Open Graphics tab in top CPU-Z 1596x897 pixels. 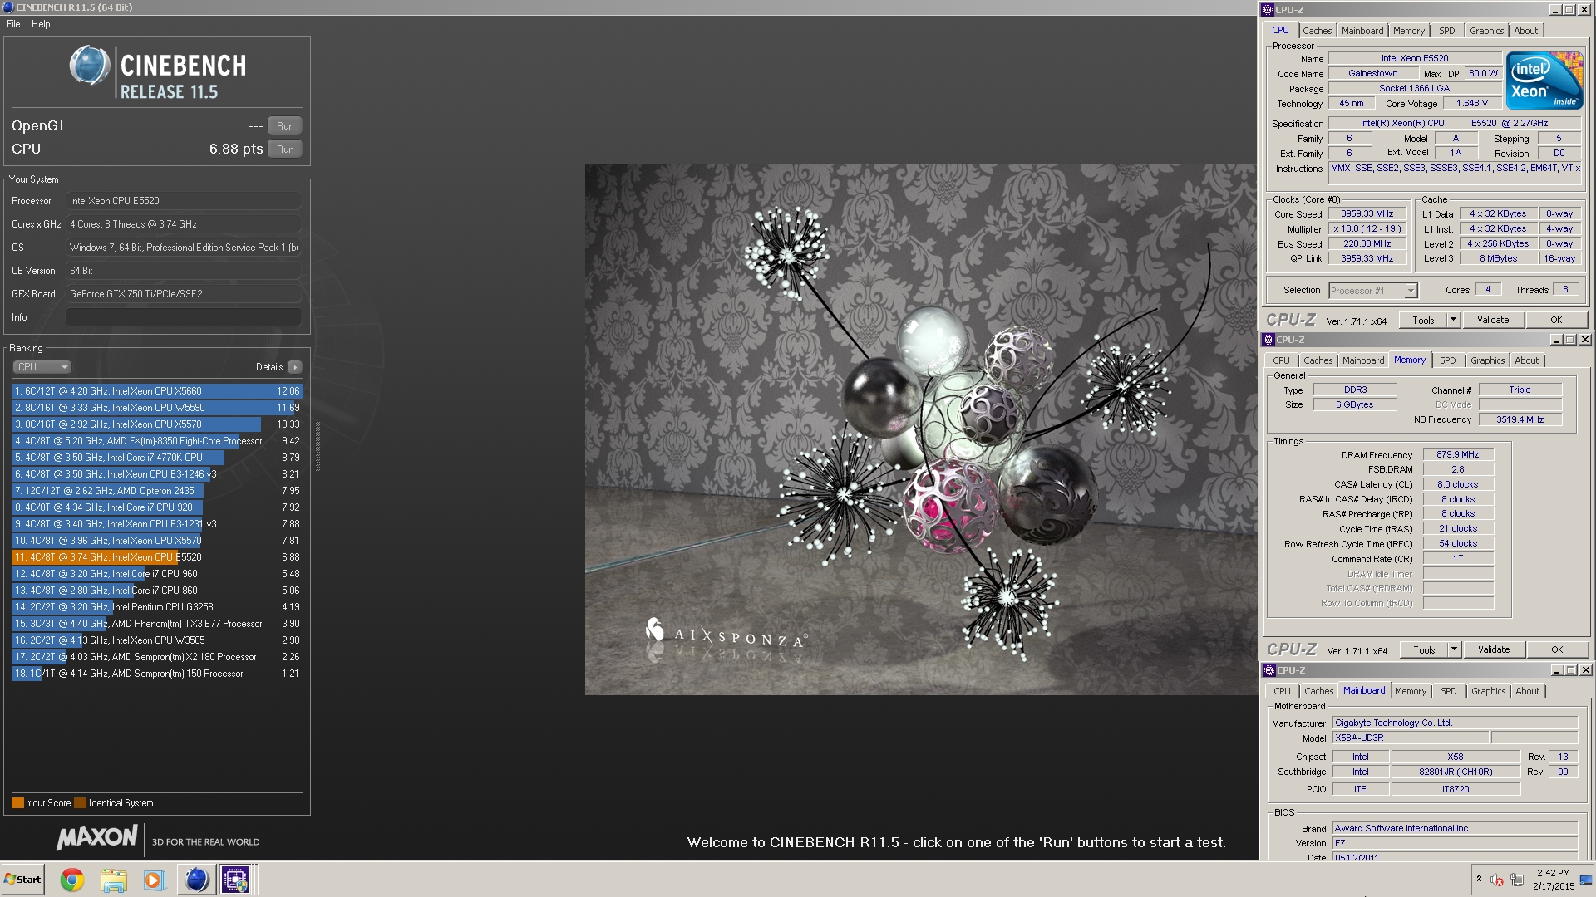[x=1486, y=31]
